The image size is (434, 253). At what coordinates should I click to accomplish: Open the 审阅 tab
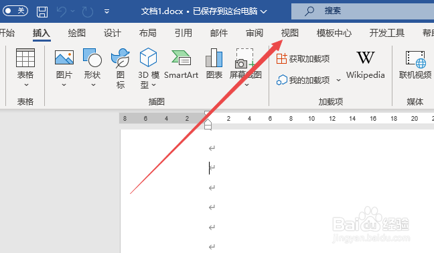coord(255,33)
